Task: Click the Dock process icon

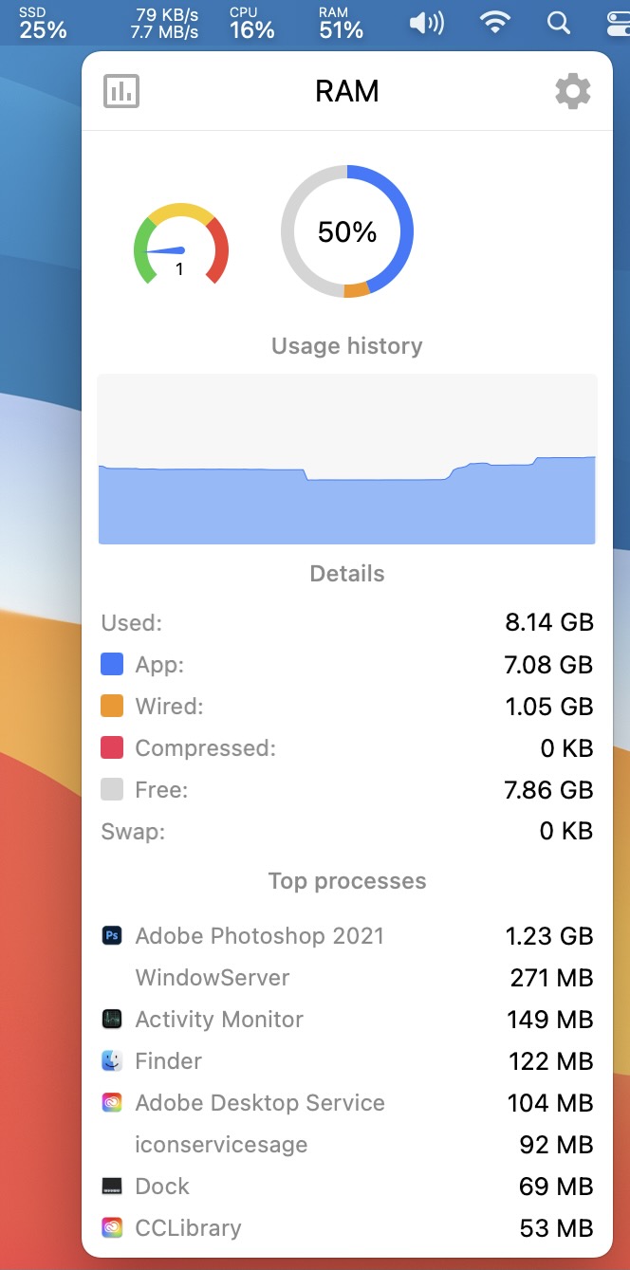Action: (x=112, y=1187)
